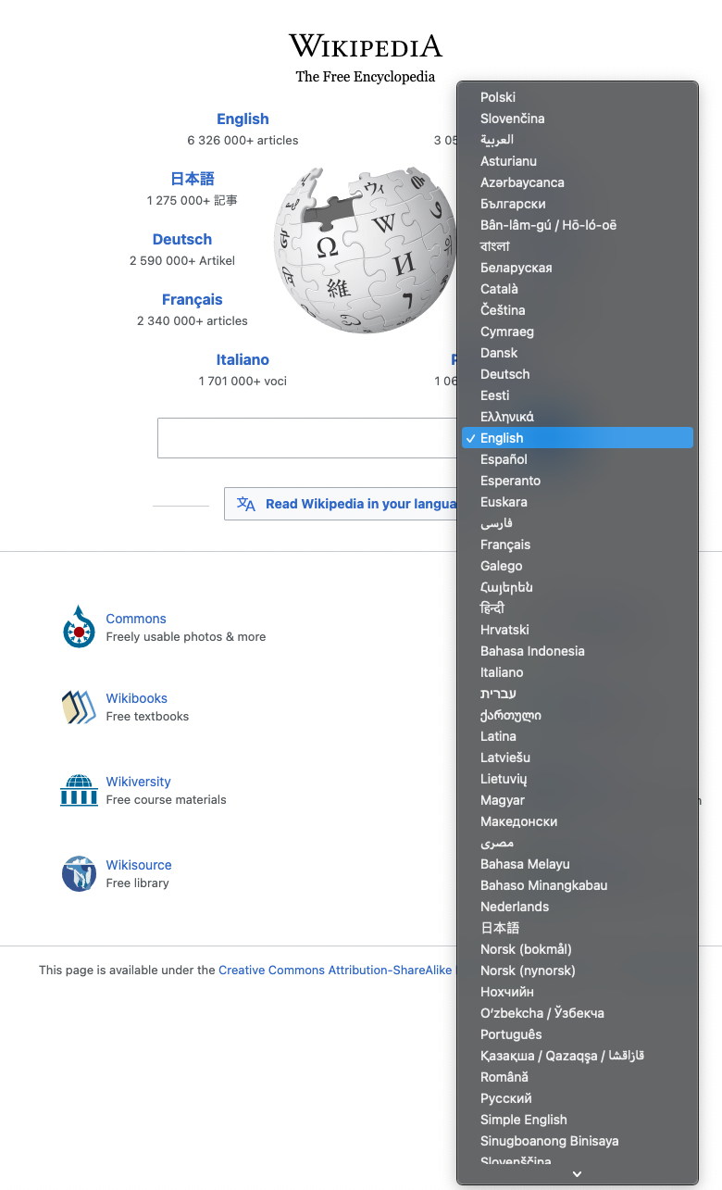Choose 日本語 in the dropdown list
722x1190 pixels.
click(x=578, y=928)
